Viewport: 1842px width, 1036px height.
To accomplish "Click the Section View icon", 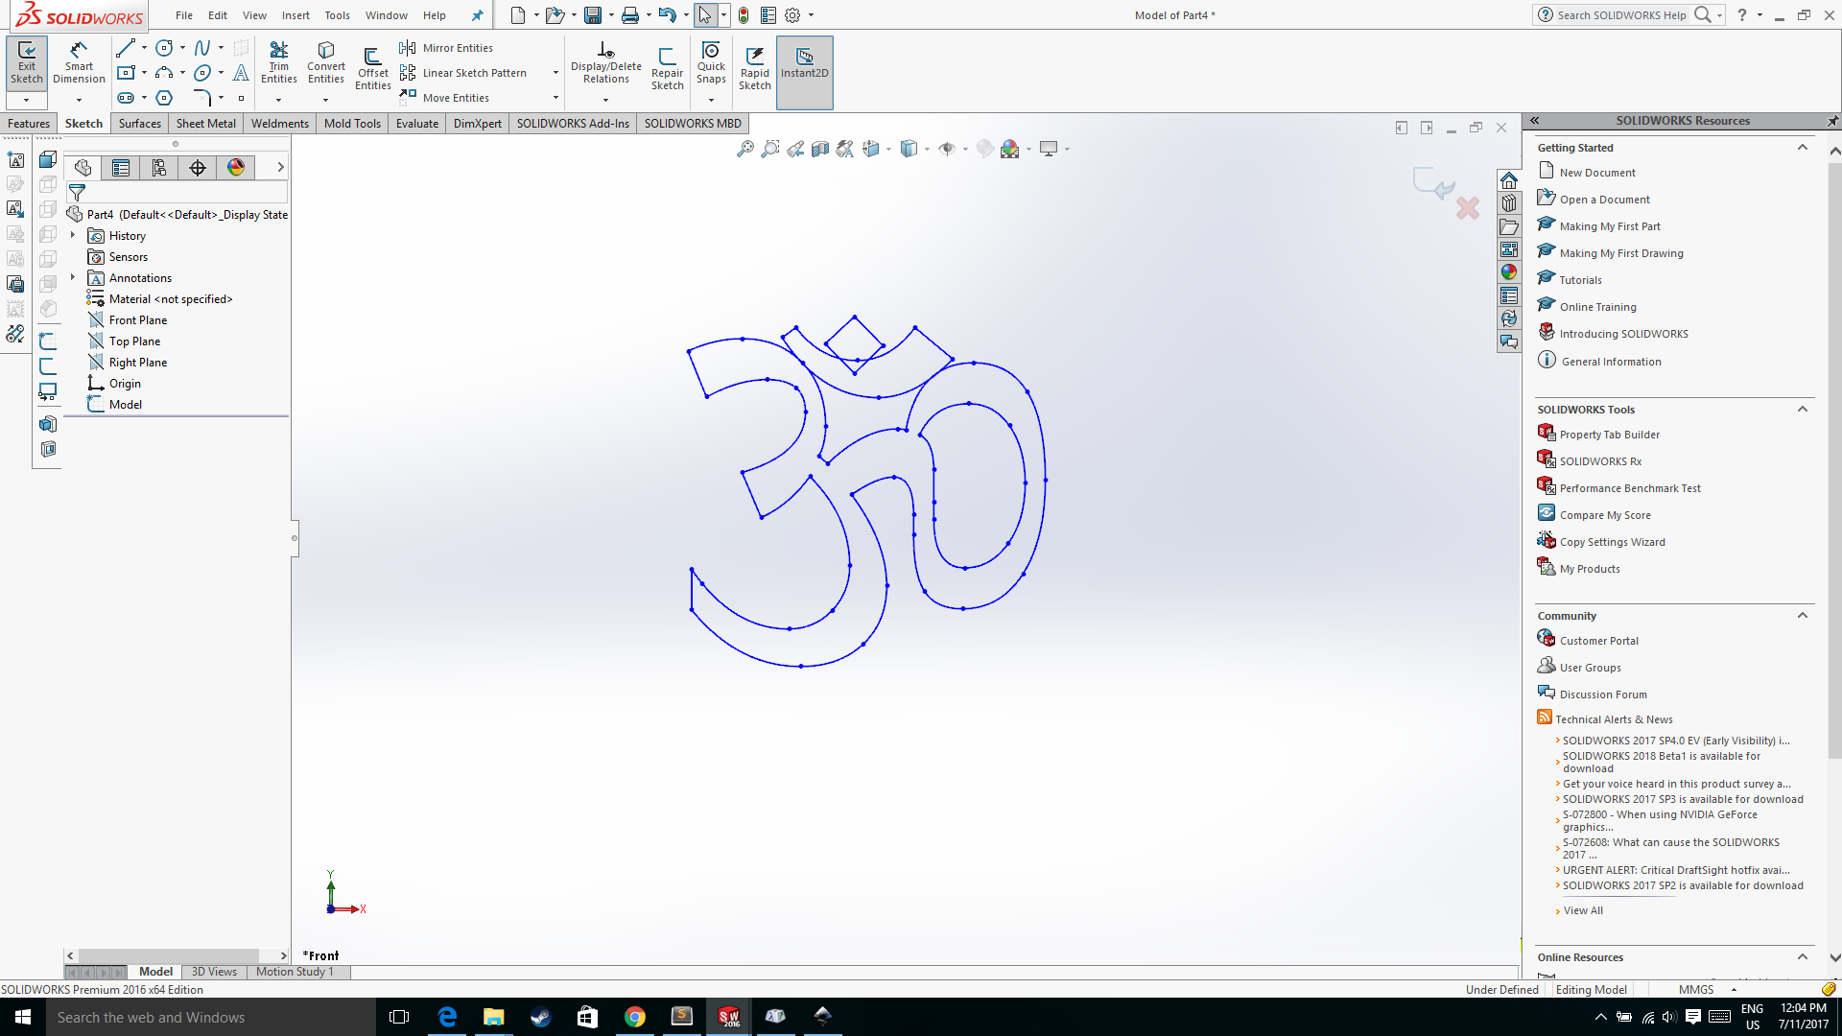I will [819, 149].
